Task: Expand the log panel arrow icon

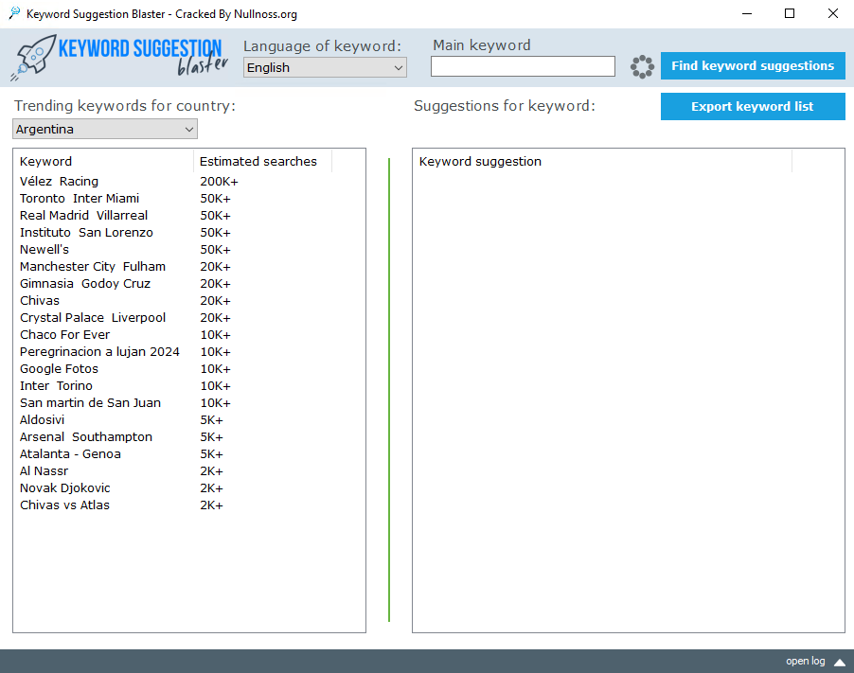Action: tap(839, 662)
